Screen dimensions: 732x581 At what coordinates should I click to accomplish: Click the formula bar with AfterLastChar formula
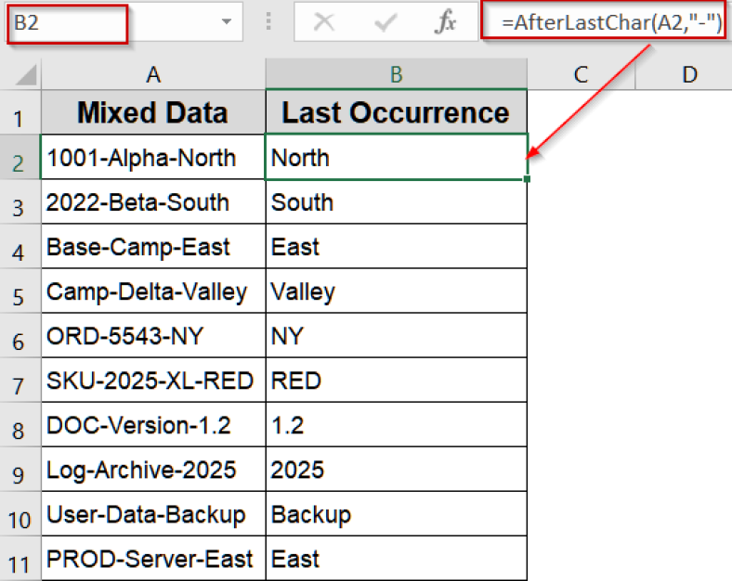[x=606, y=23]
